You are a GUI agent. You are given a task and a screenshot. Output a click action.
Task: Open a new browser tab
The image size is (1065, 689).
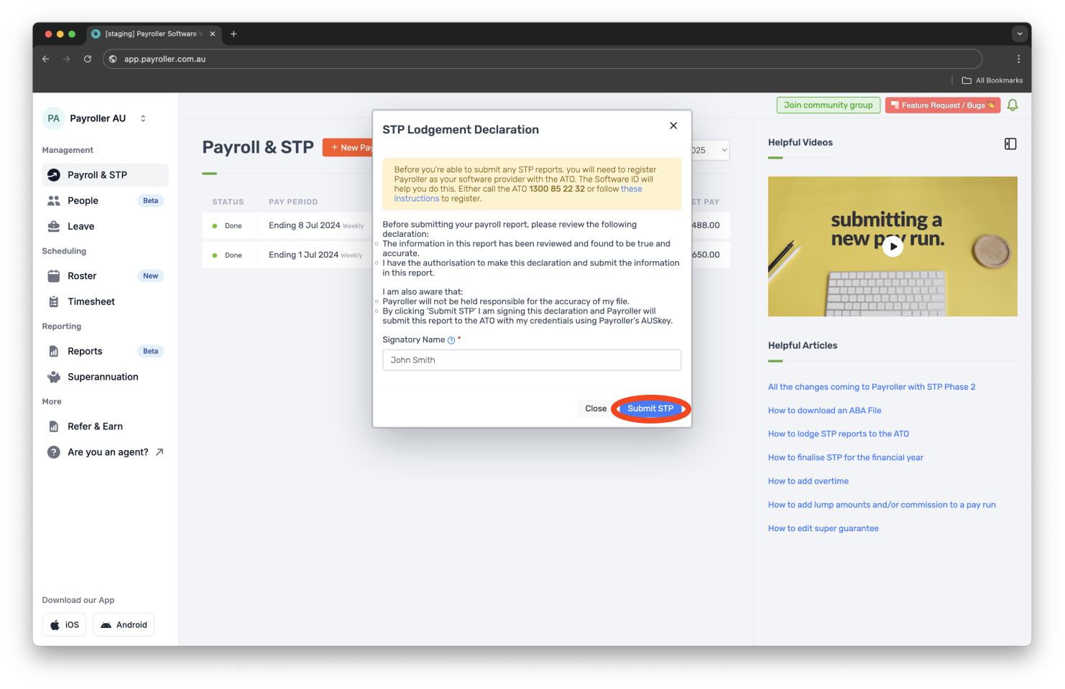tap(234, 34)
